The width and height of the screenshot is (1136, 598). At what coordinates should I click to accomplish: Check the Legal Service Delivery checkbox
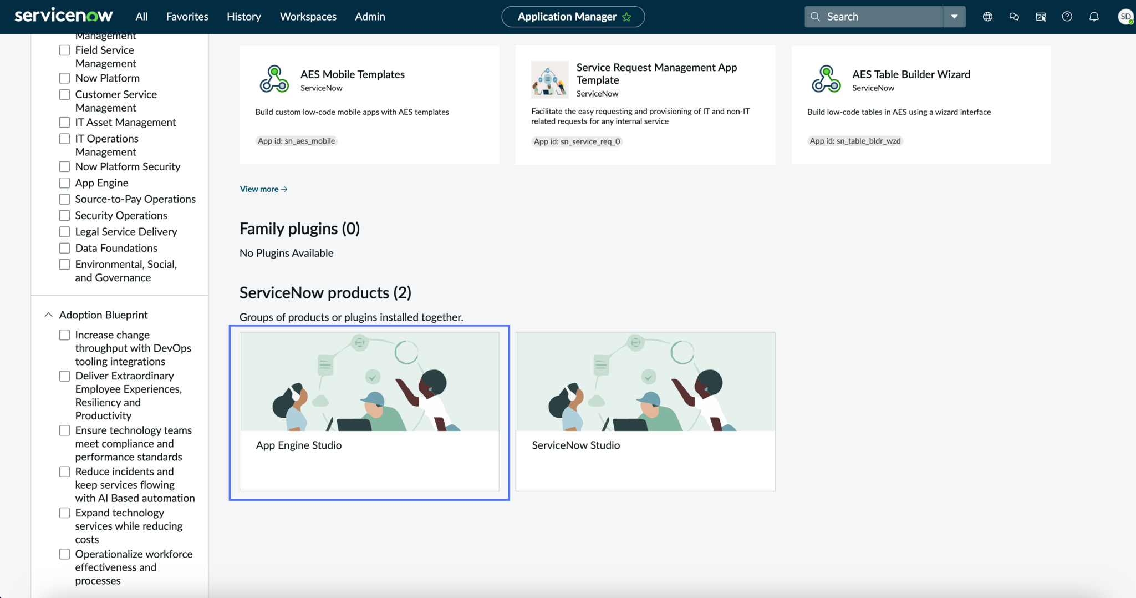pyautogui.click(x=65, y=231)
